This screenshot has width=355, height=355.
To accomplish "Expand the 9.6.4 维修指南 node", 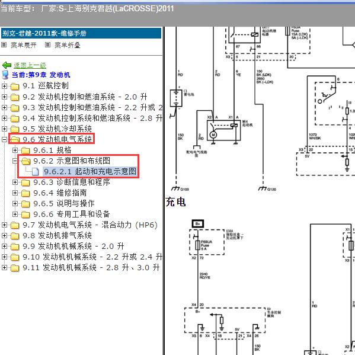I will tap(15, 193).
